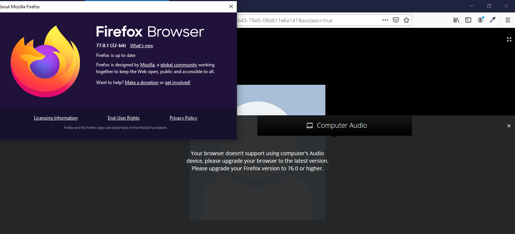Viewport: 515px width, 234px height.
Task: Click the Firefox trademarks notice text
Action: (x=116, y=128)
